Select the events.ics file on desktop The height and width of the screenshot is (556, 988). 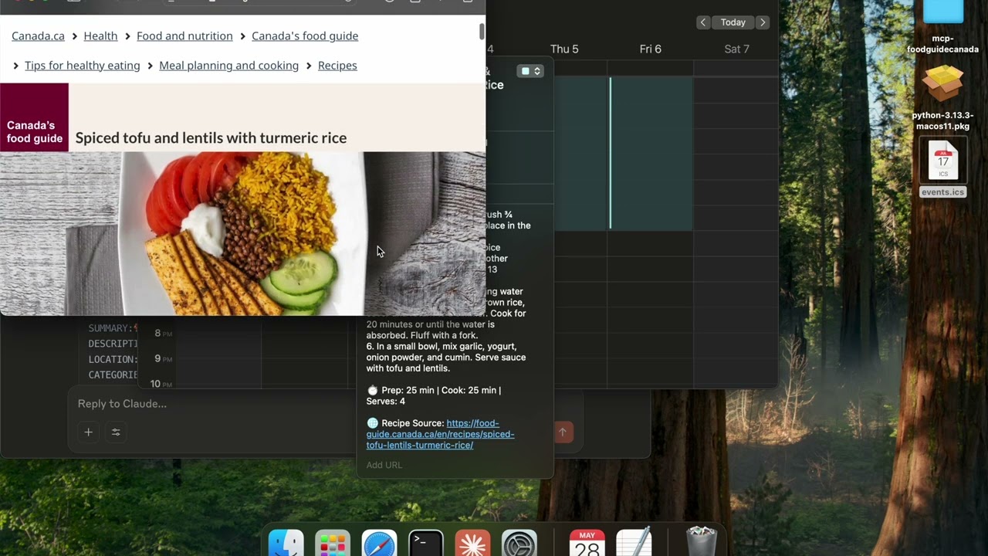click(942, 167)
